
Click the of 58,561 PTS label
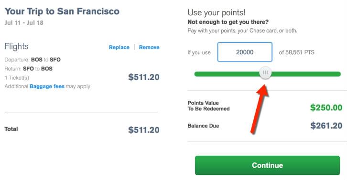[296, 52]
